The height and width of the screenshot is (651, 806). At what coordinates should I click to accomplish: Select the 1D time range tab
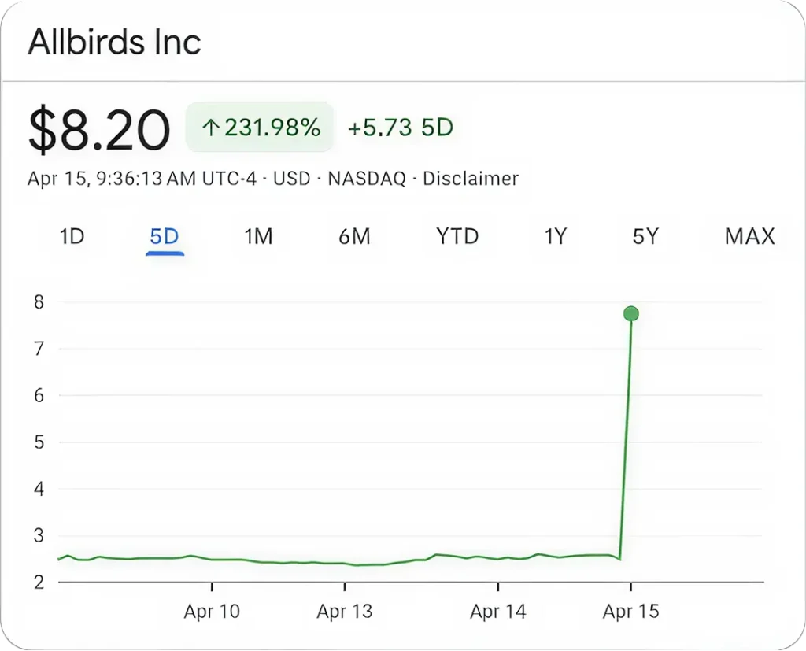click(72, 236)
